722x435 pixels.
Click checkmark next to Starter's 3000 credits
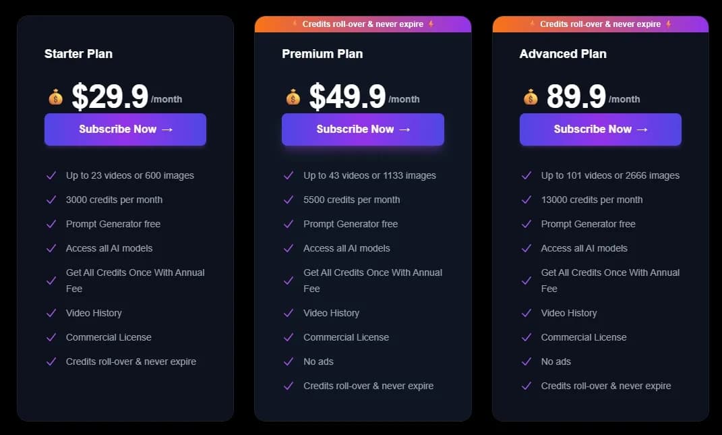click(x=51, y=200)
